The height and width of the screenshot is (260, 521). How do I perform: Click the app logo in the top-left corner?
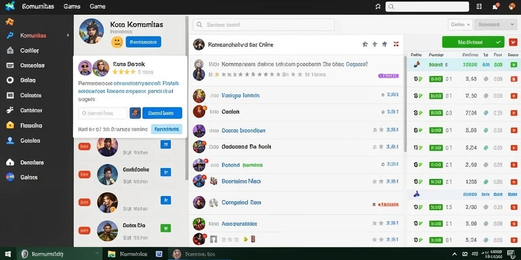(x=10, y=6)
